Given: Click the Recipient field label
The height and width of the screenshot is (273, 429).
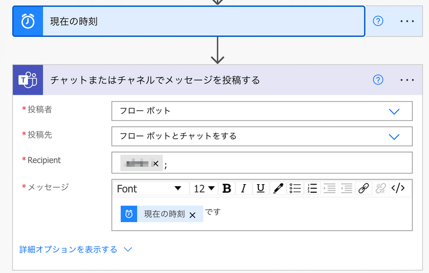Looking at the screenshot, I should click(x=44, y=160).
